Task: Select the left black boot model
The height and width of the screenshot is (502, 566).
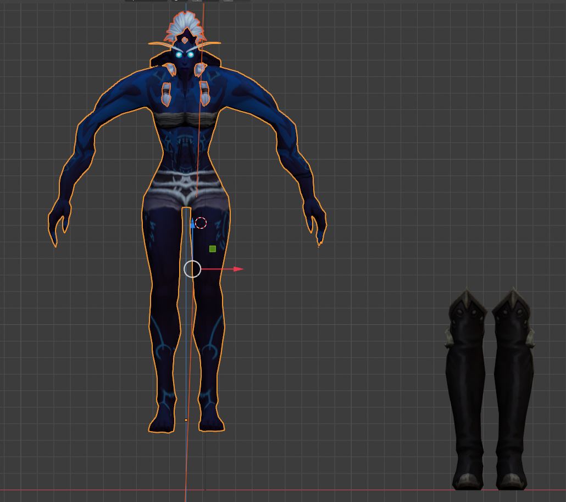Action: pos(465,390)
